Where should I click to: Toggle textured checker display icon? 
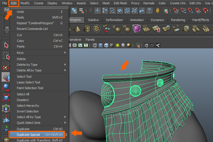pos(112,45)
